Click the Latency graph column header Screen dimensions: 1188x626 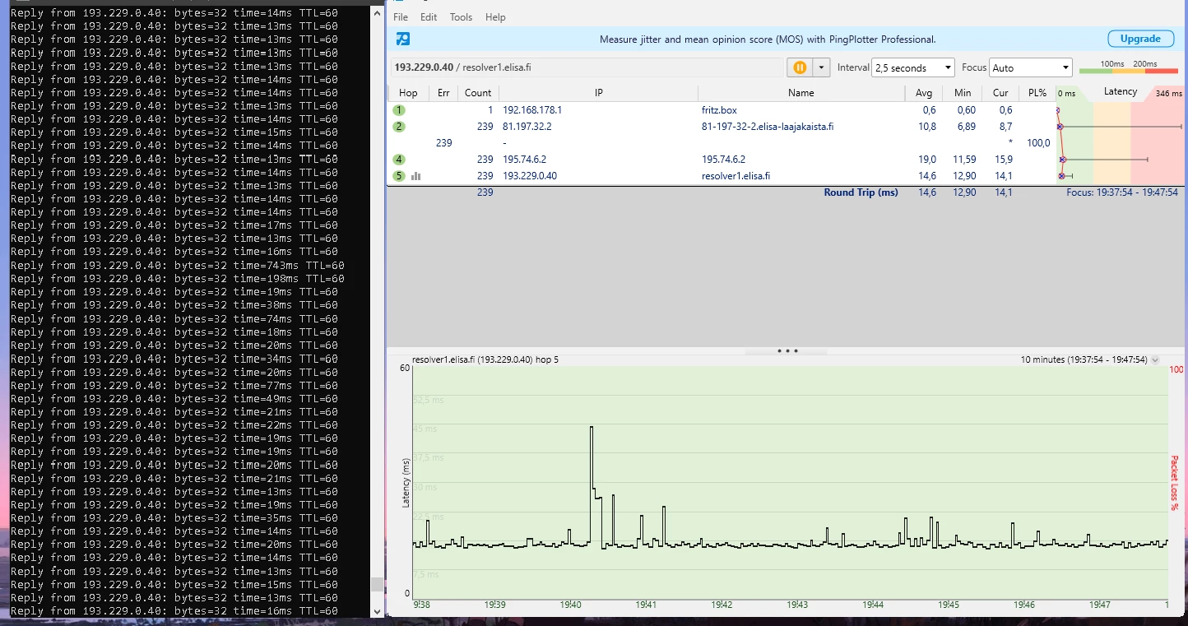tap(1120, 92)
